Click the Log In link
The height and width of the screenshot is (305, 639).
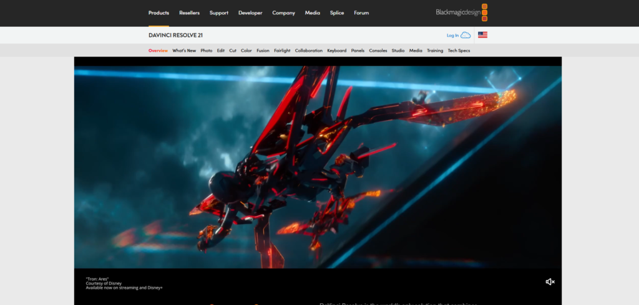(x=453, y=35)
